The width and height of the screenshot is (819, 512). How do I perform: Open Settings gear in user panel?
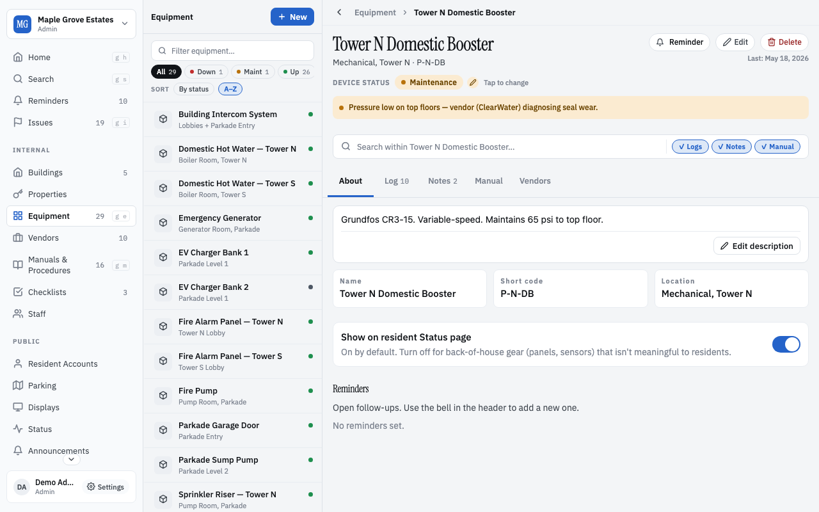pos(106,487)
